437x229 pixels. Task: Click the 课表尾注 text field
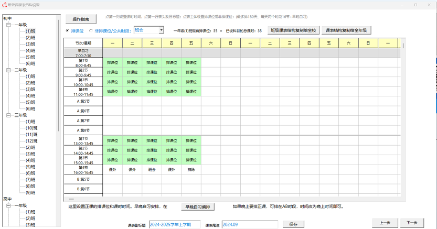[249, 224]
